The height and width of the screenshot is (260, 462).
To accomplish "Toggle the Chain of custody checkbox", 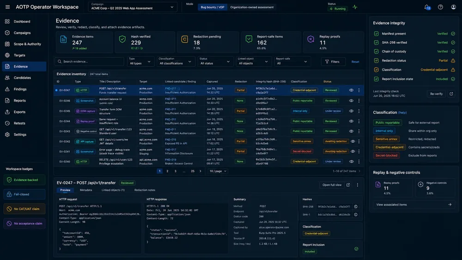I will pyautogui.click(x=376, y=51).
